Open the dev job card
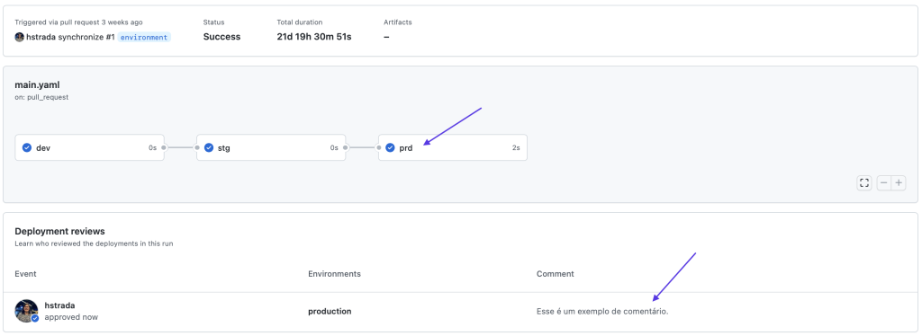 pyautogui.click(x=89, y=147)
